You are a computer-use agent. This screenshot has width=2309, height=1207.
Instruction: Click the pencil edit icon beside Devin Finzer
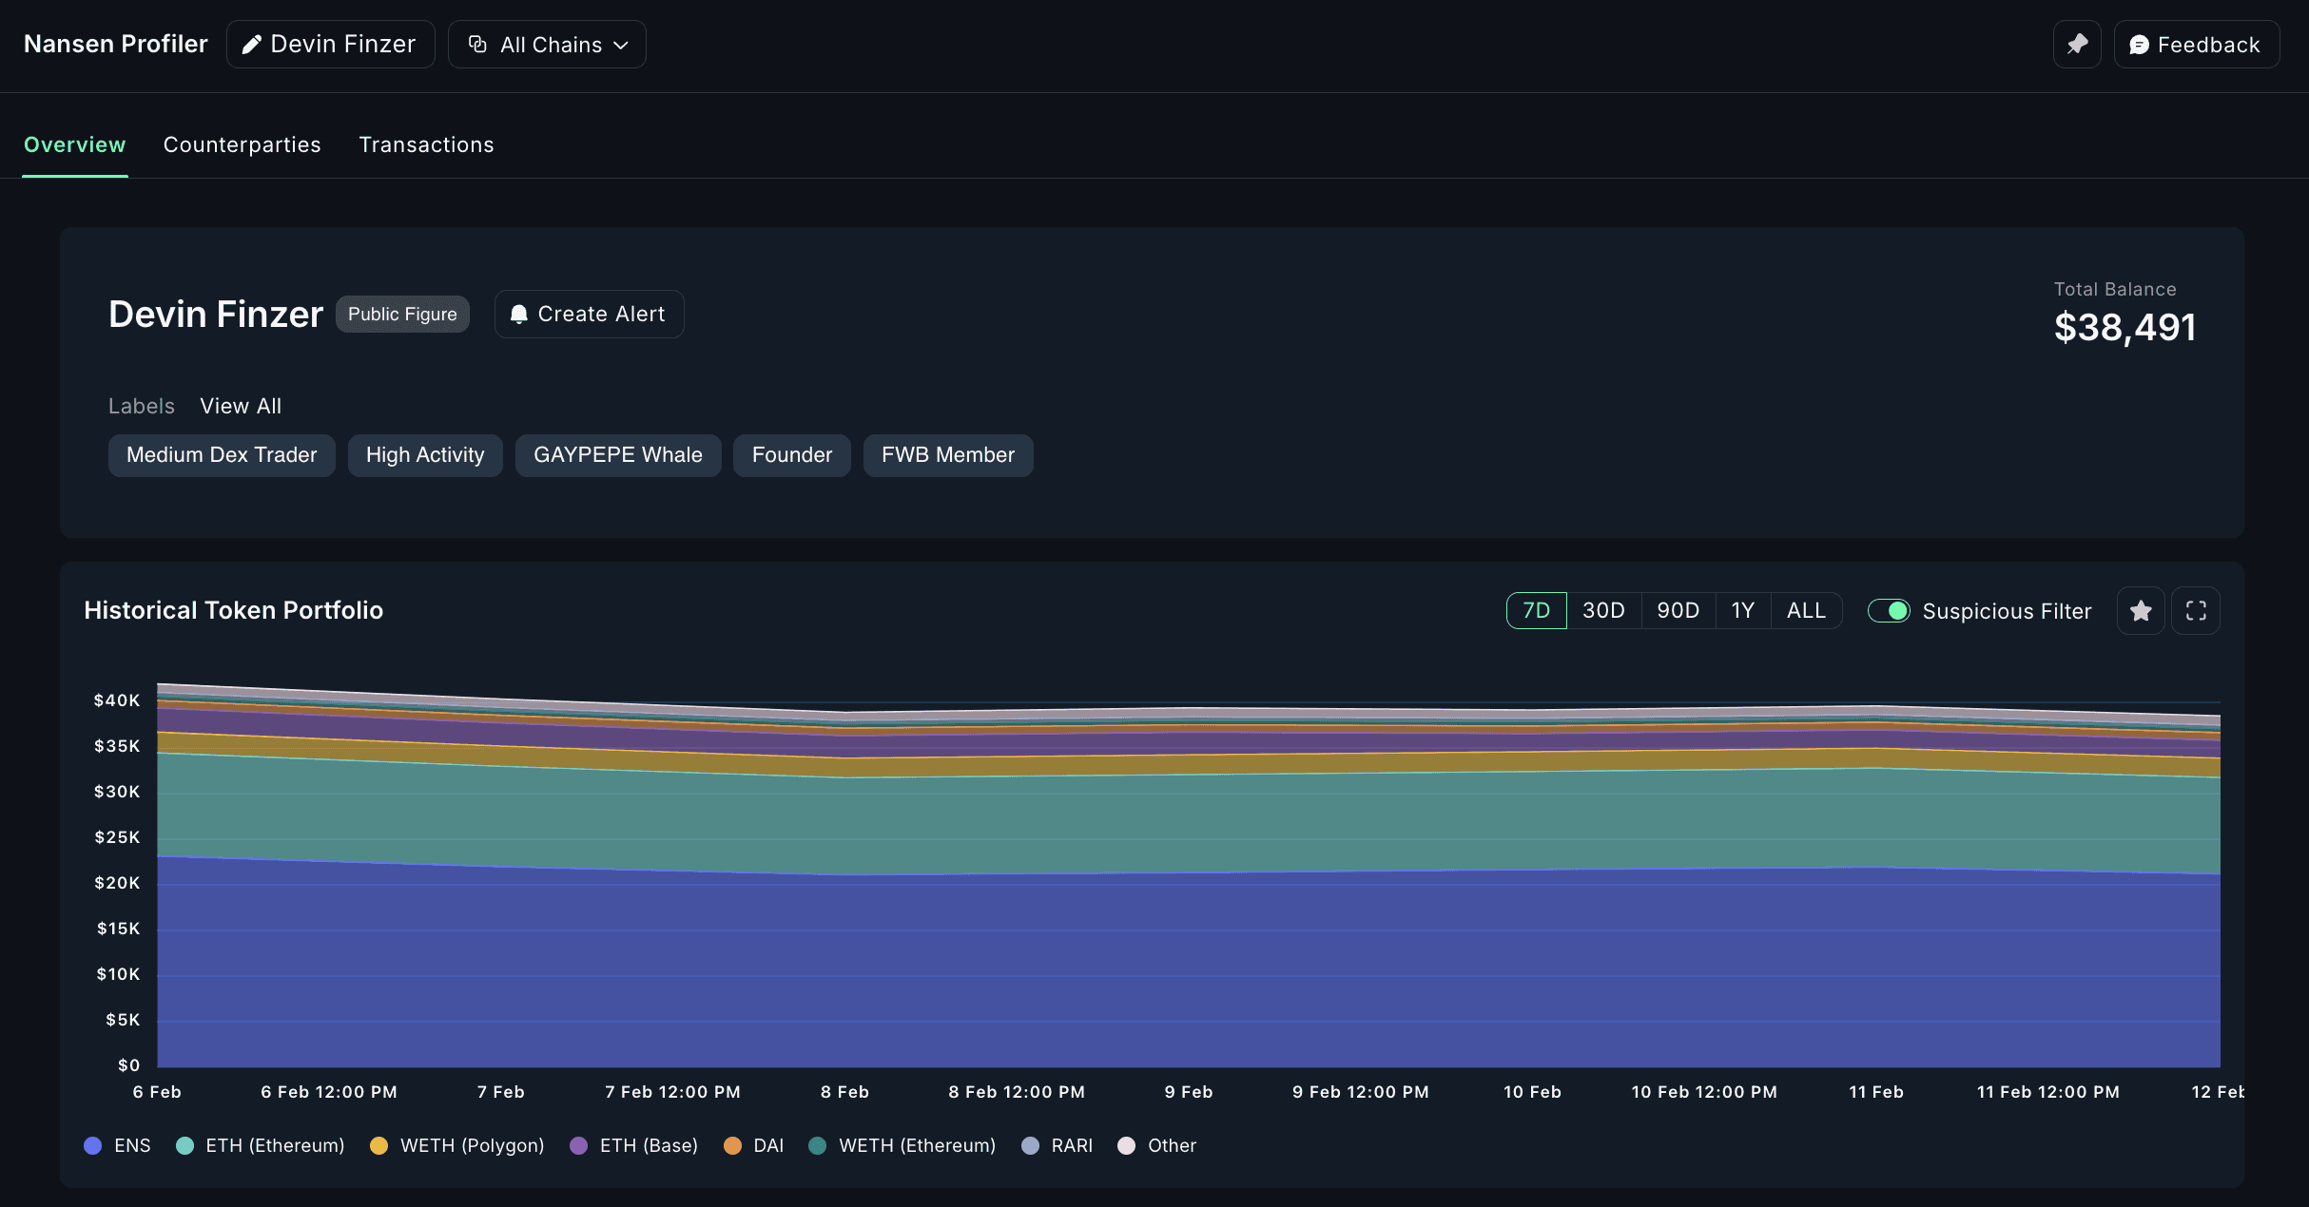tap(251, 45)
